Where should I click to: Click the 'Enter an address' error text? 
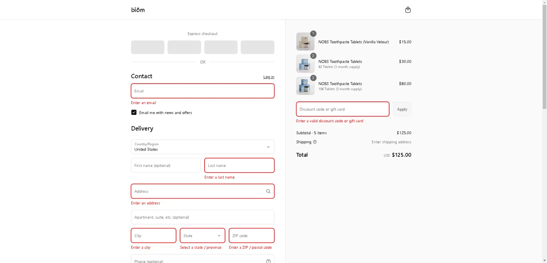click(146, 203)
